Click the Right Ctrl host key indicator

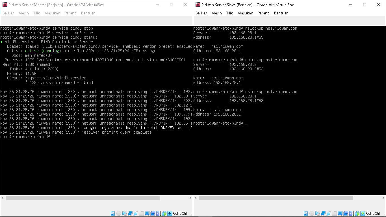(x=180, y=213)
